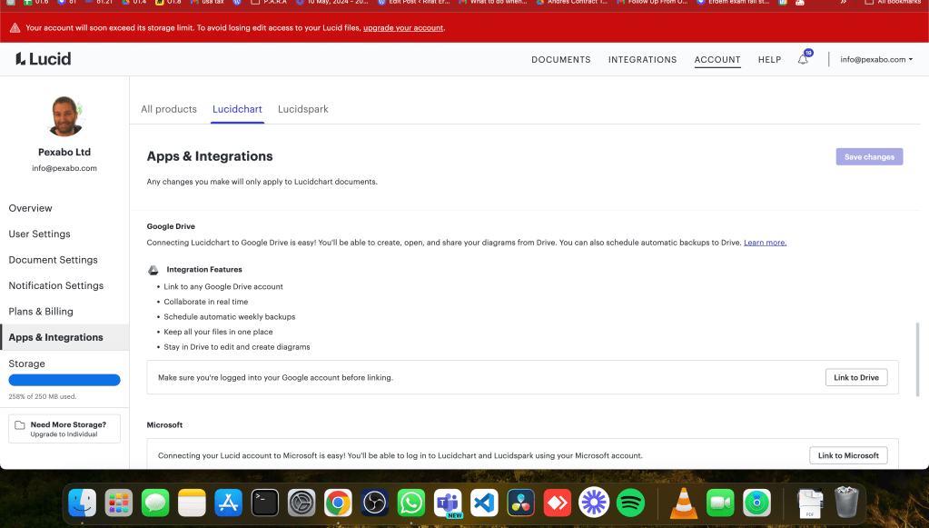Open Finder from the dock
This screenshot has height=528, width=929.
pyautogui.click(x=82, y=503)
